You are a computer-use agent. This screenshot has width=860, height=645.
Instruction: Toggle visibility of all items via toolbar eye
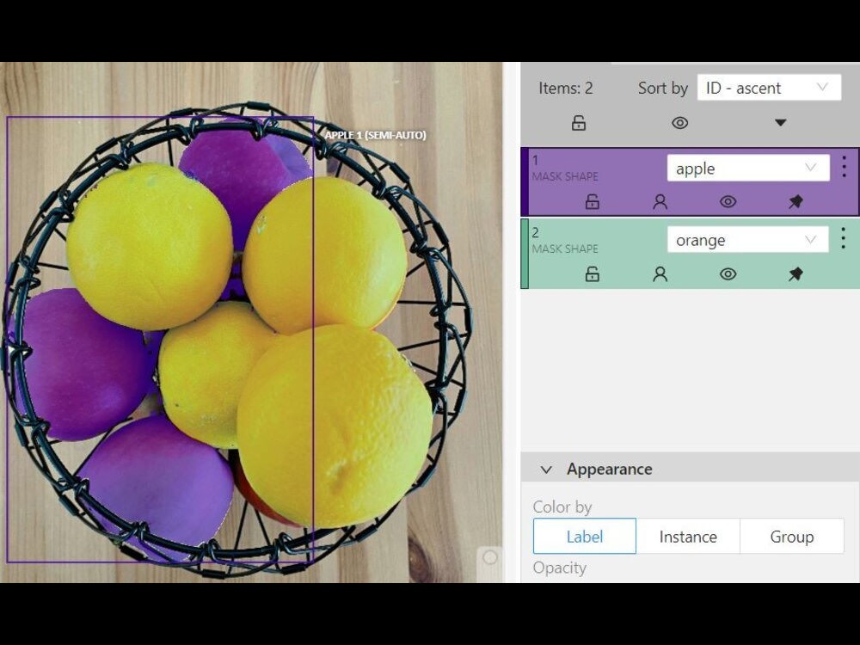click(x=679, y=122)
